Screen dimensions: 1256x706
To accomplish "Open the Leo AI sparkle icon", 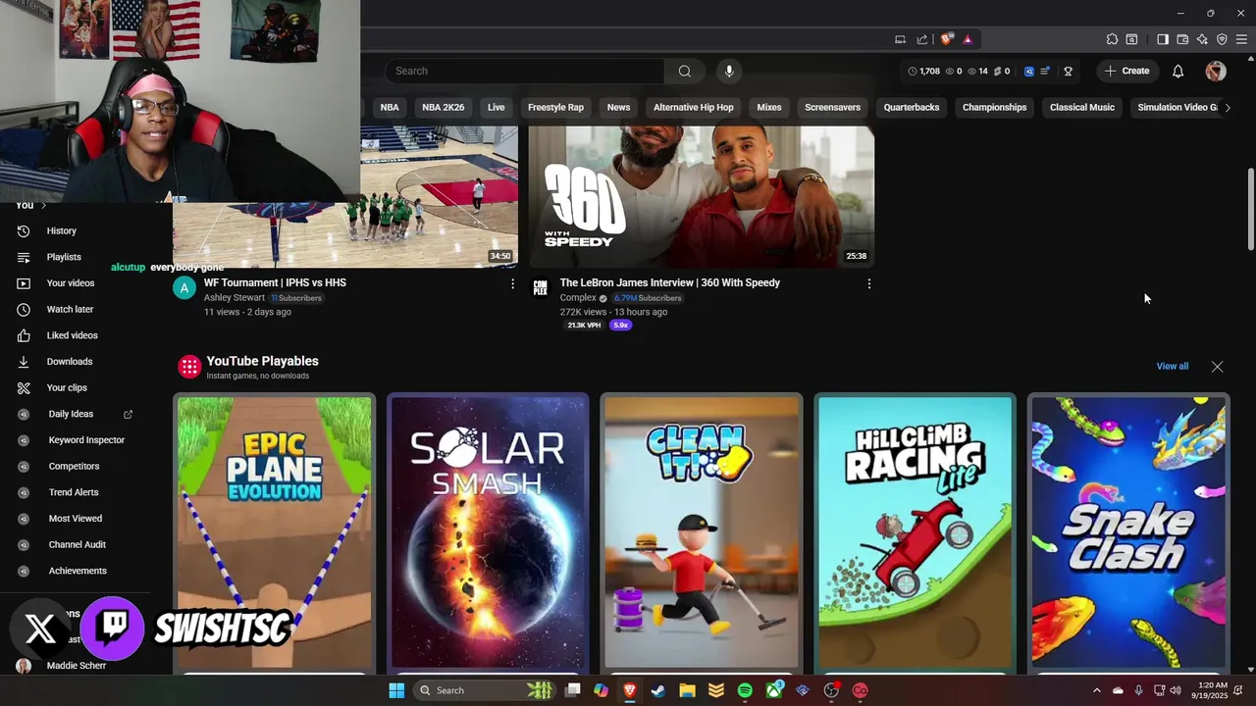I will pyautogui.click(x=1202, y=39).
